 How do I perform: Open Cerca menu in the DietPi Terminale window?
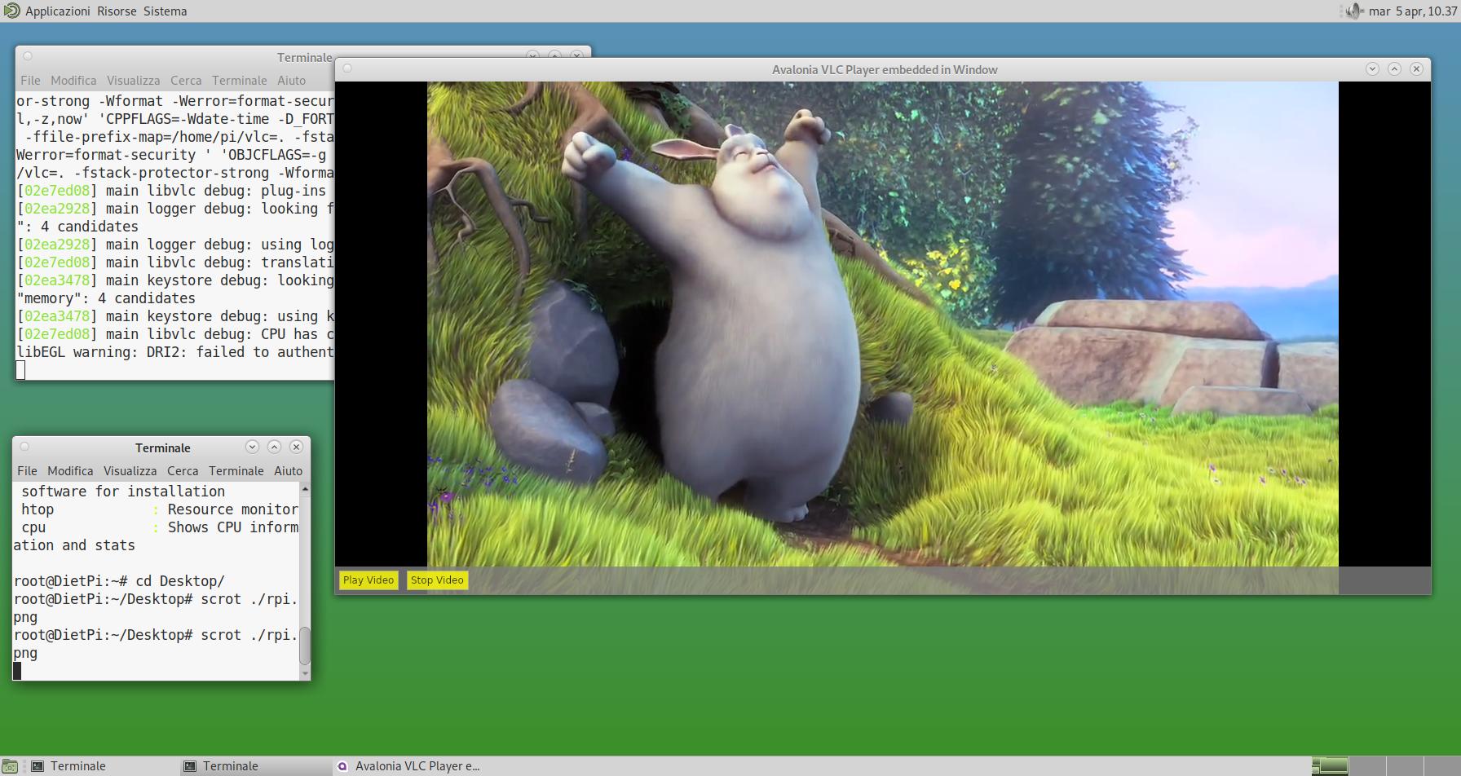[183, 470]
